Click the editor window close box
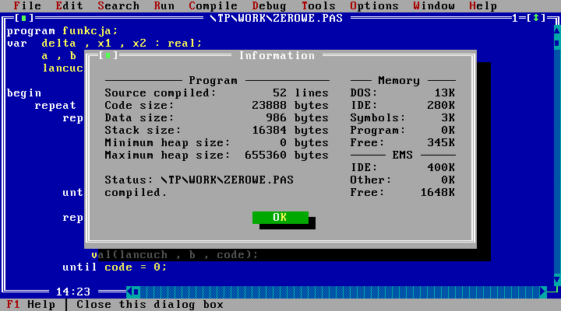The image size is (561, 311). pos(25,18)
